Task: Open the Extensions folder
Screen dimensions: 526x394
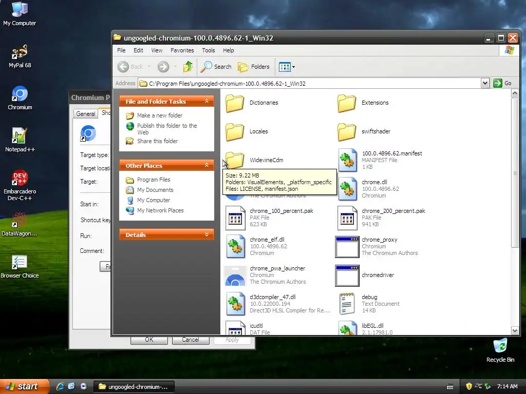Action: coord(364,103)
